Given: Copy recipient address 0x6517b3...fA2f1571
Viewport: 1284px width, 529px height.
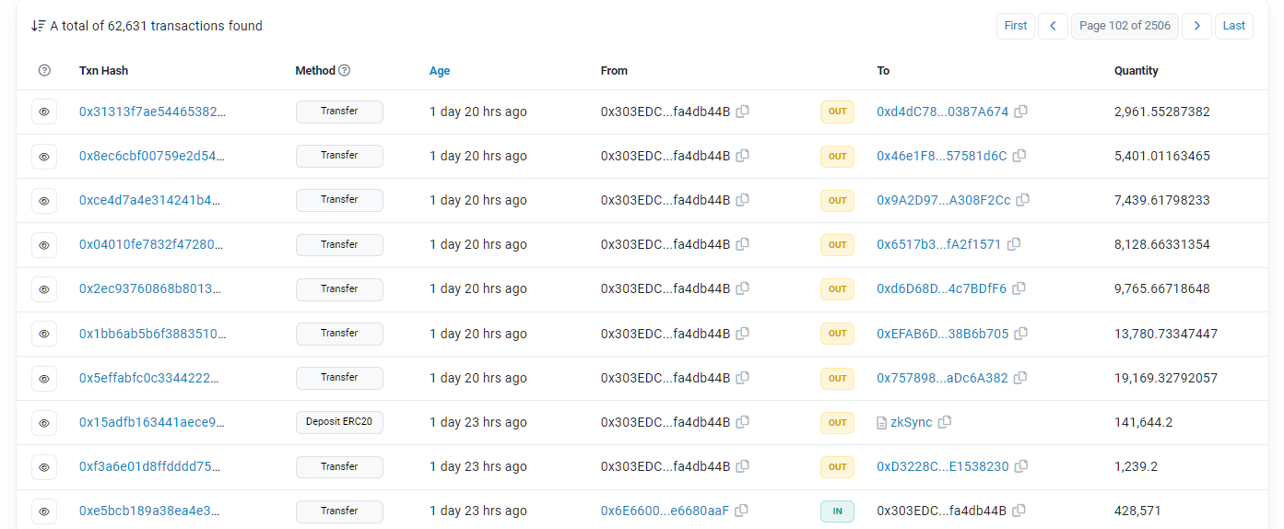Looking at the screenshot, I should tap(1014, 244).
